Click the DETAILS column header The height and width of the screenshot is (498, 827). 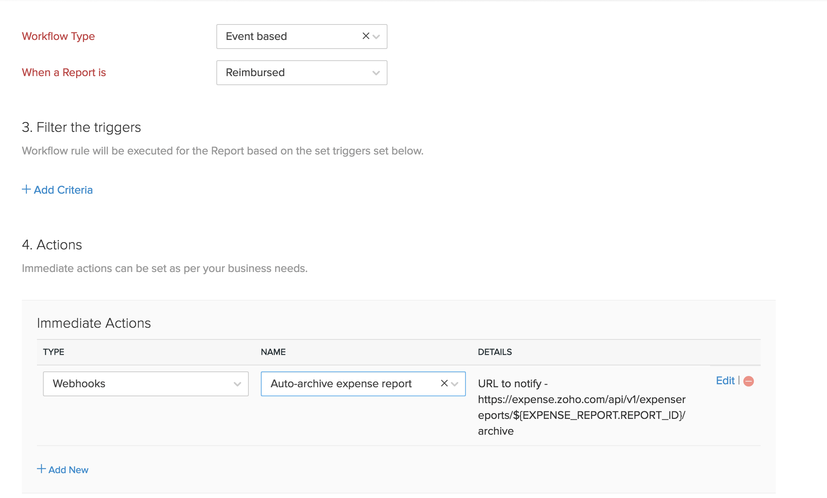click(495, 352)
